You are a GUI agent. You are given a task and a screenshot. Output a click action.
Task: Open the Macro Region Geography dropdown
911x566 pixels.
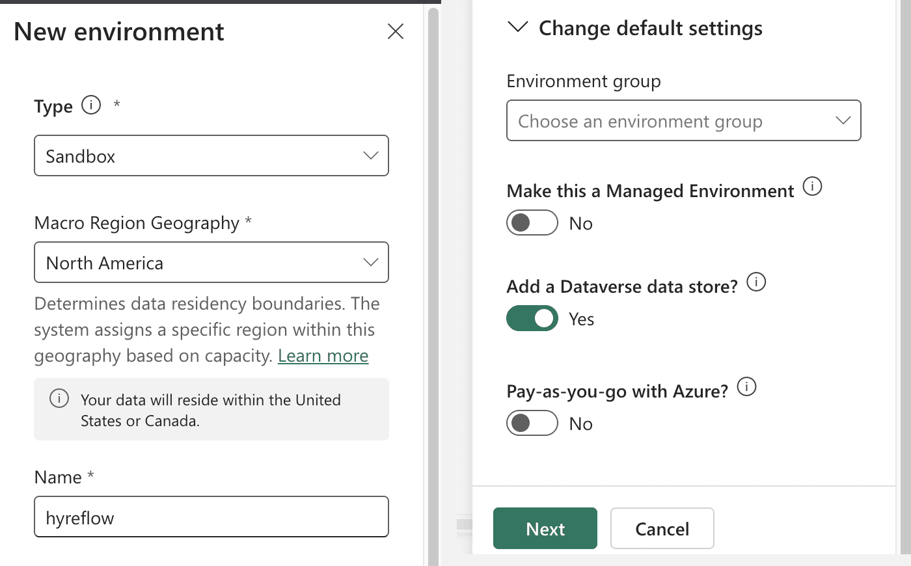211,262
